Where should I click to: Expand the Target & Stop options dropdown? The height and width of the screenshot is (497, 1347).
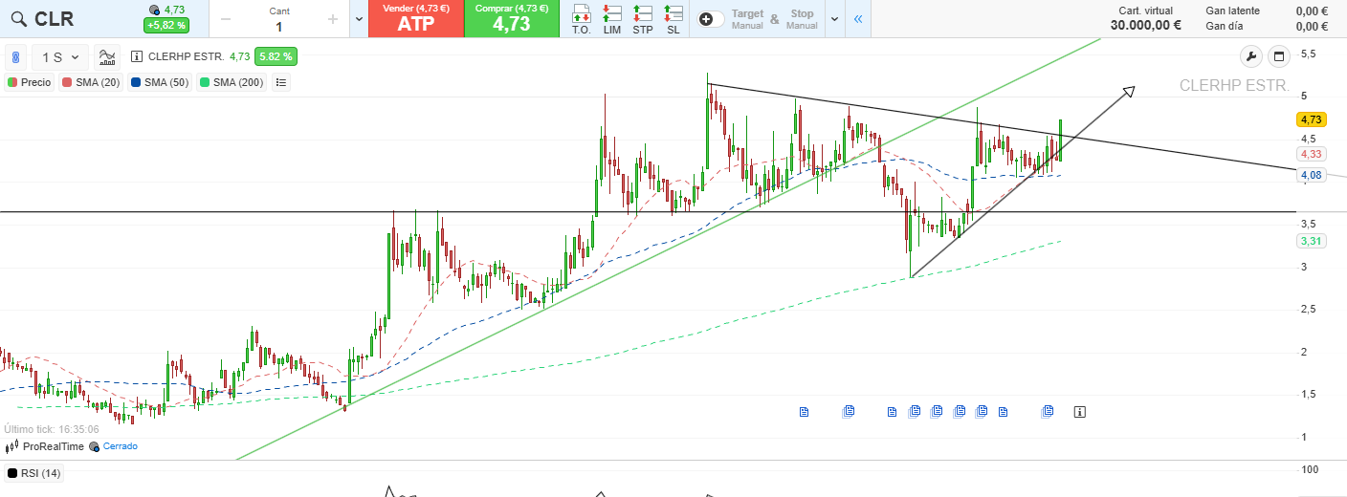pyautogui.click(x=834, y=19)
